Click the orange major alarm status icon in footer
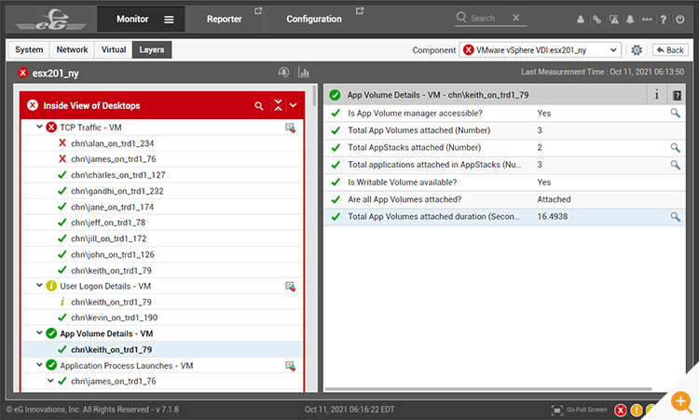The width and height of the screenshot is (699, 420). pos(637,410)
